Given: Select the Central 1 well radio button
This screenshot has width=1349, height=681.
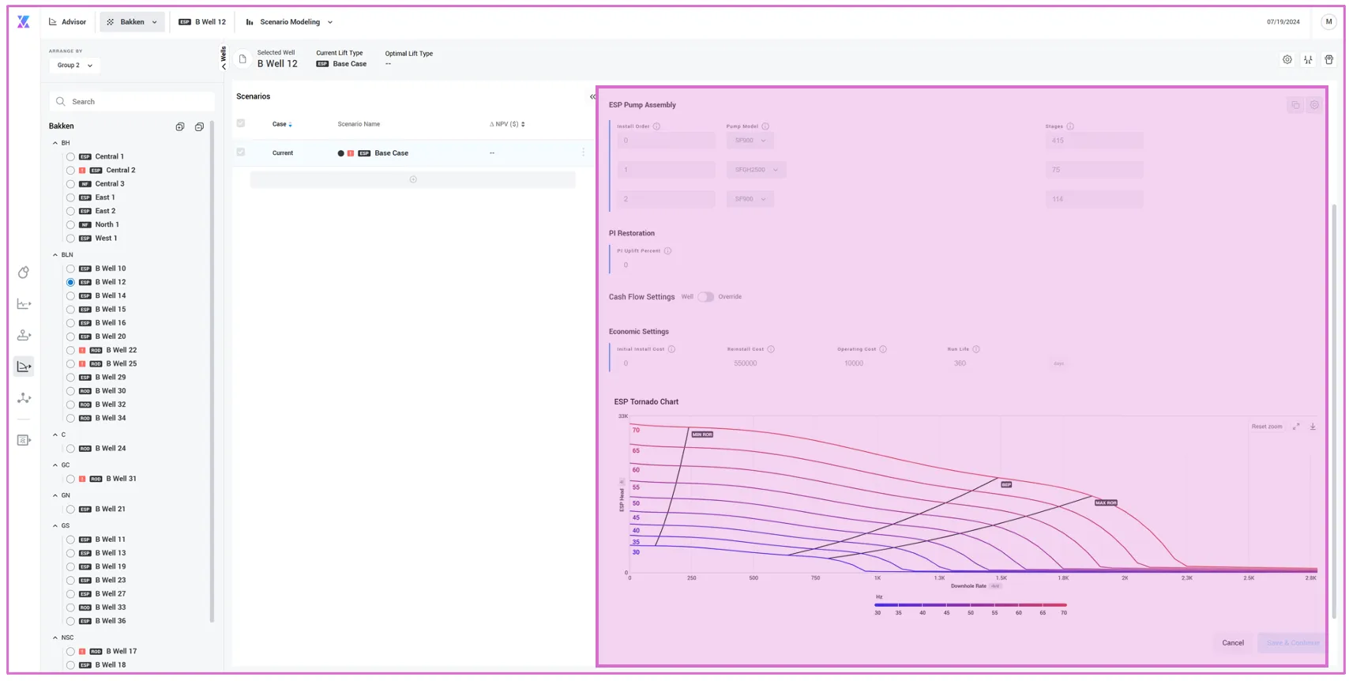Looking at the screenshot, I should [x=70, y=157].
